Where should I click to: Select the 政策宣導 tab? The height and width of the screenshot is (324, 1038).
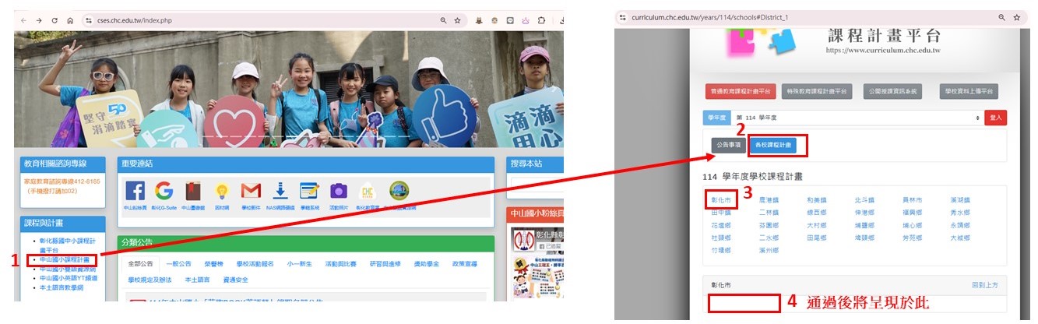[466, 264]
